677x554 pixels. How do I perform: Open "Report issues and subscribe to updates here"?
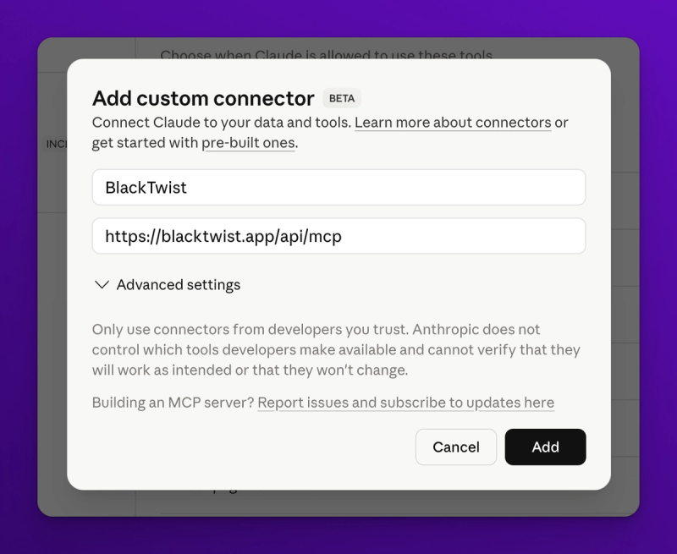coord(405,403)
